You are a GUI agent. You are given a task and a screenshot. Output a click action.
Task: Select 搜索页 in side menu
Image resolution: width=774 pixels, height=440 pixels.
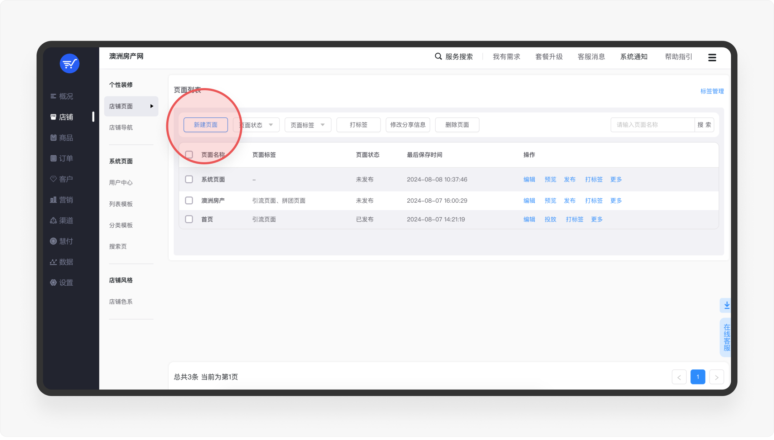pos(118,246)
